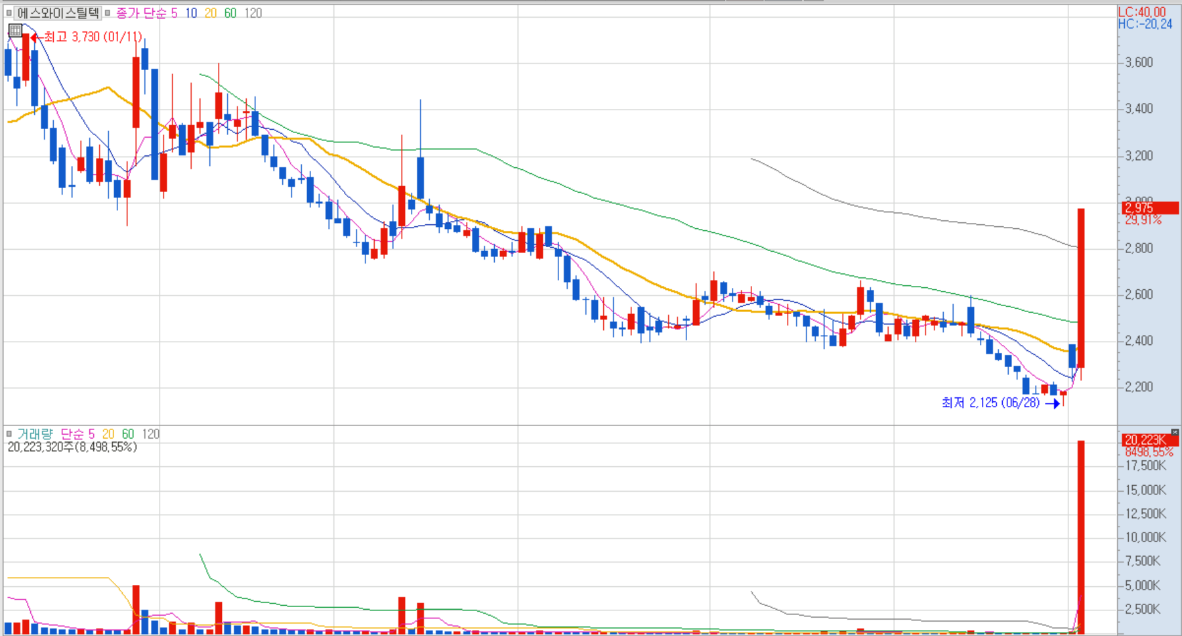Viewport: 1182px width, 636px height.
Task: Select the volume panel 5-period average label
Action: 91,434
